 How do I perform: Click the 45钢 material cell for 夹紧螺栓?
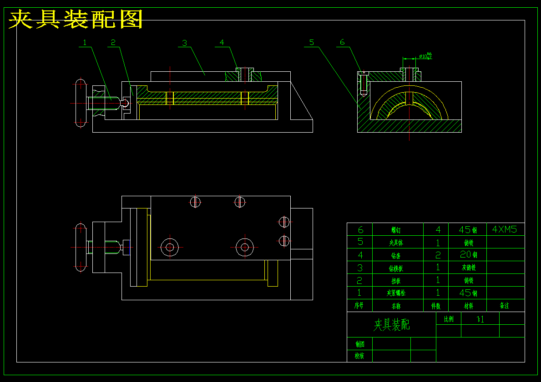468,293
